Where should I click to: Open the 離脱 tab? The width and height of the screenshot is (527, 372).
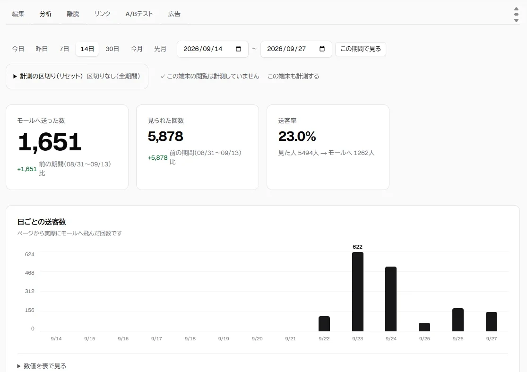point(73,14)
